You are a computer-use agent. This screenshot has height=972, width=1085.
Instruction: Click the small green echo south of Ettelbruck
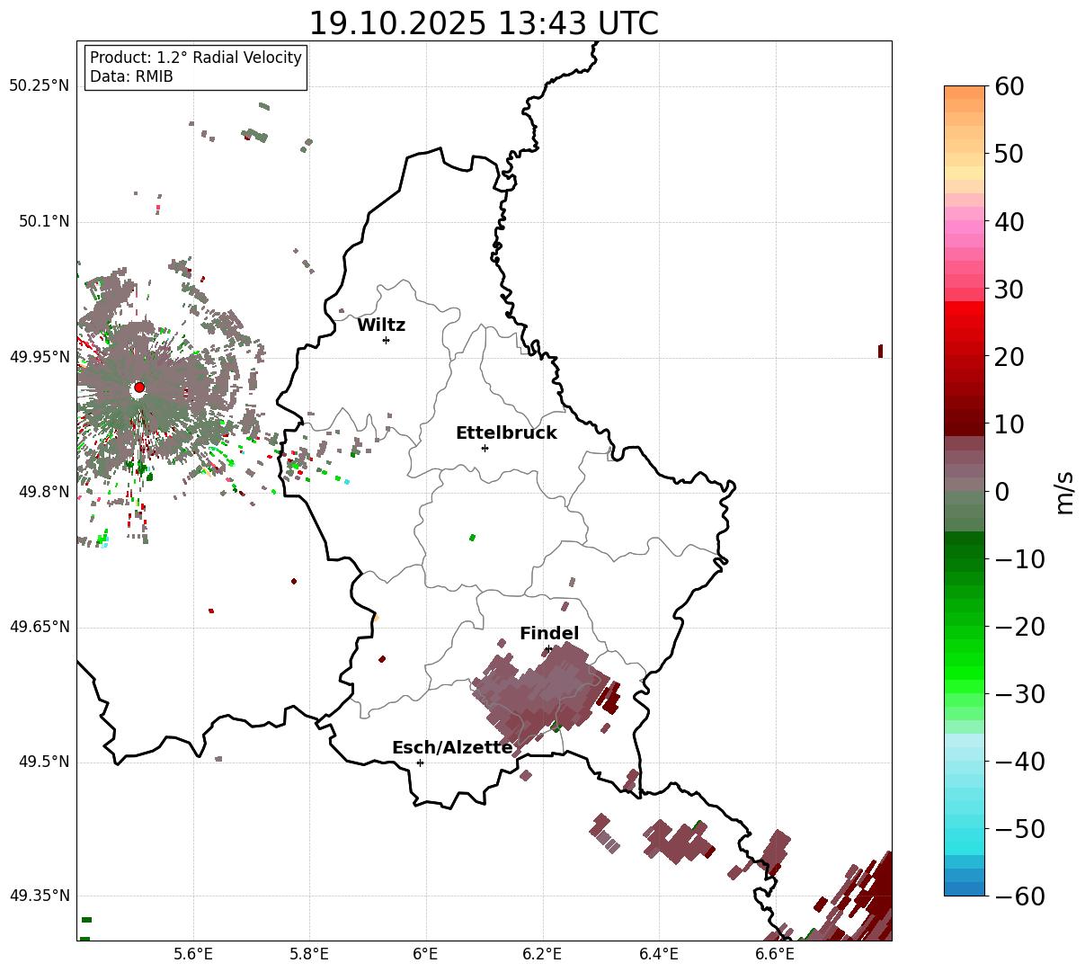tap(472, 538)
